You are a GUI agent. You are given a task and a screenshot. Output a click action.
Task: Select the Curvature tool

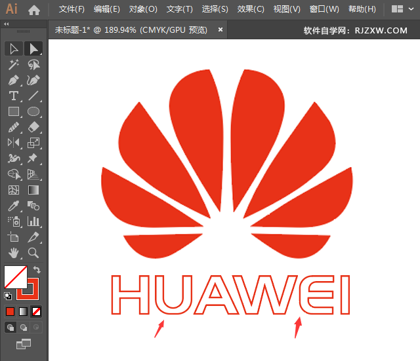(x=33, y=80)
